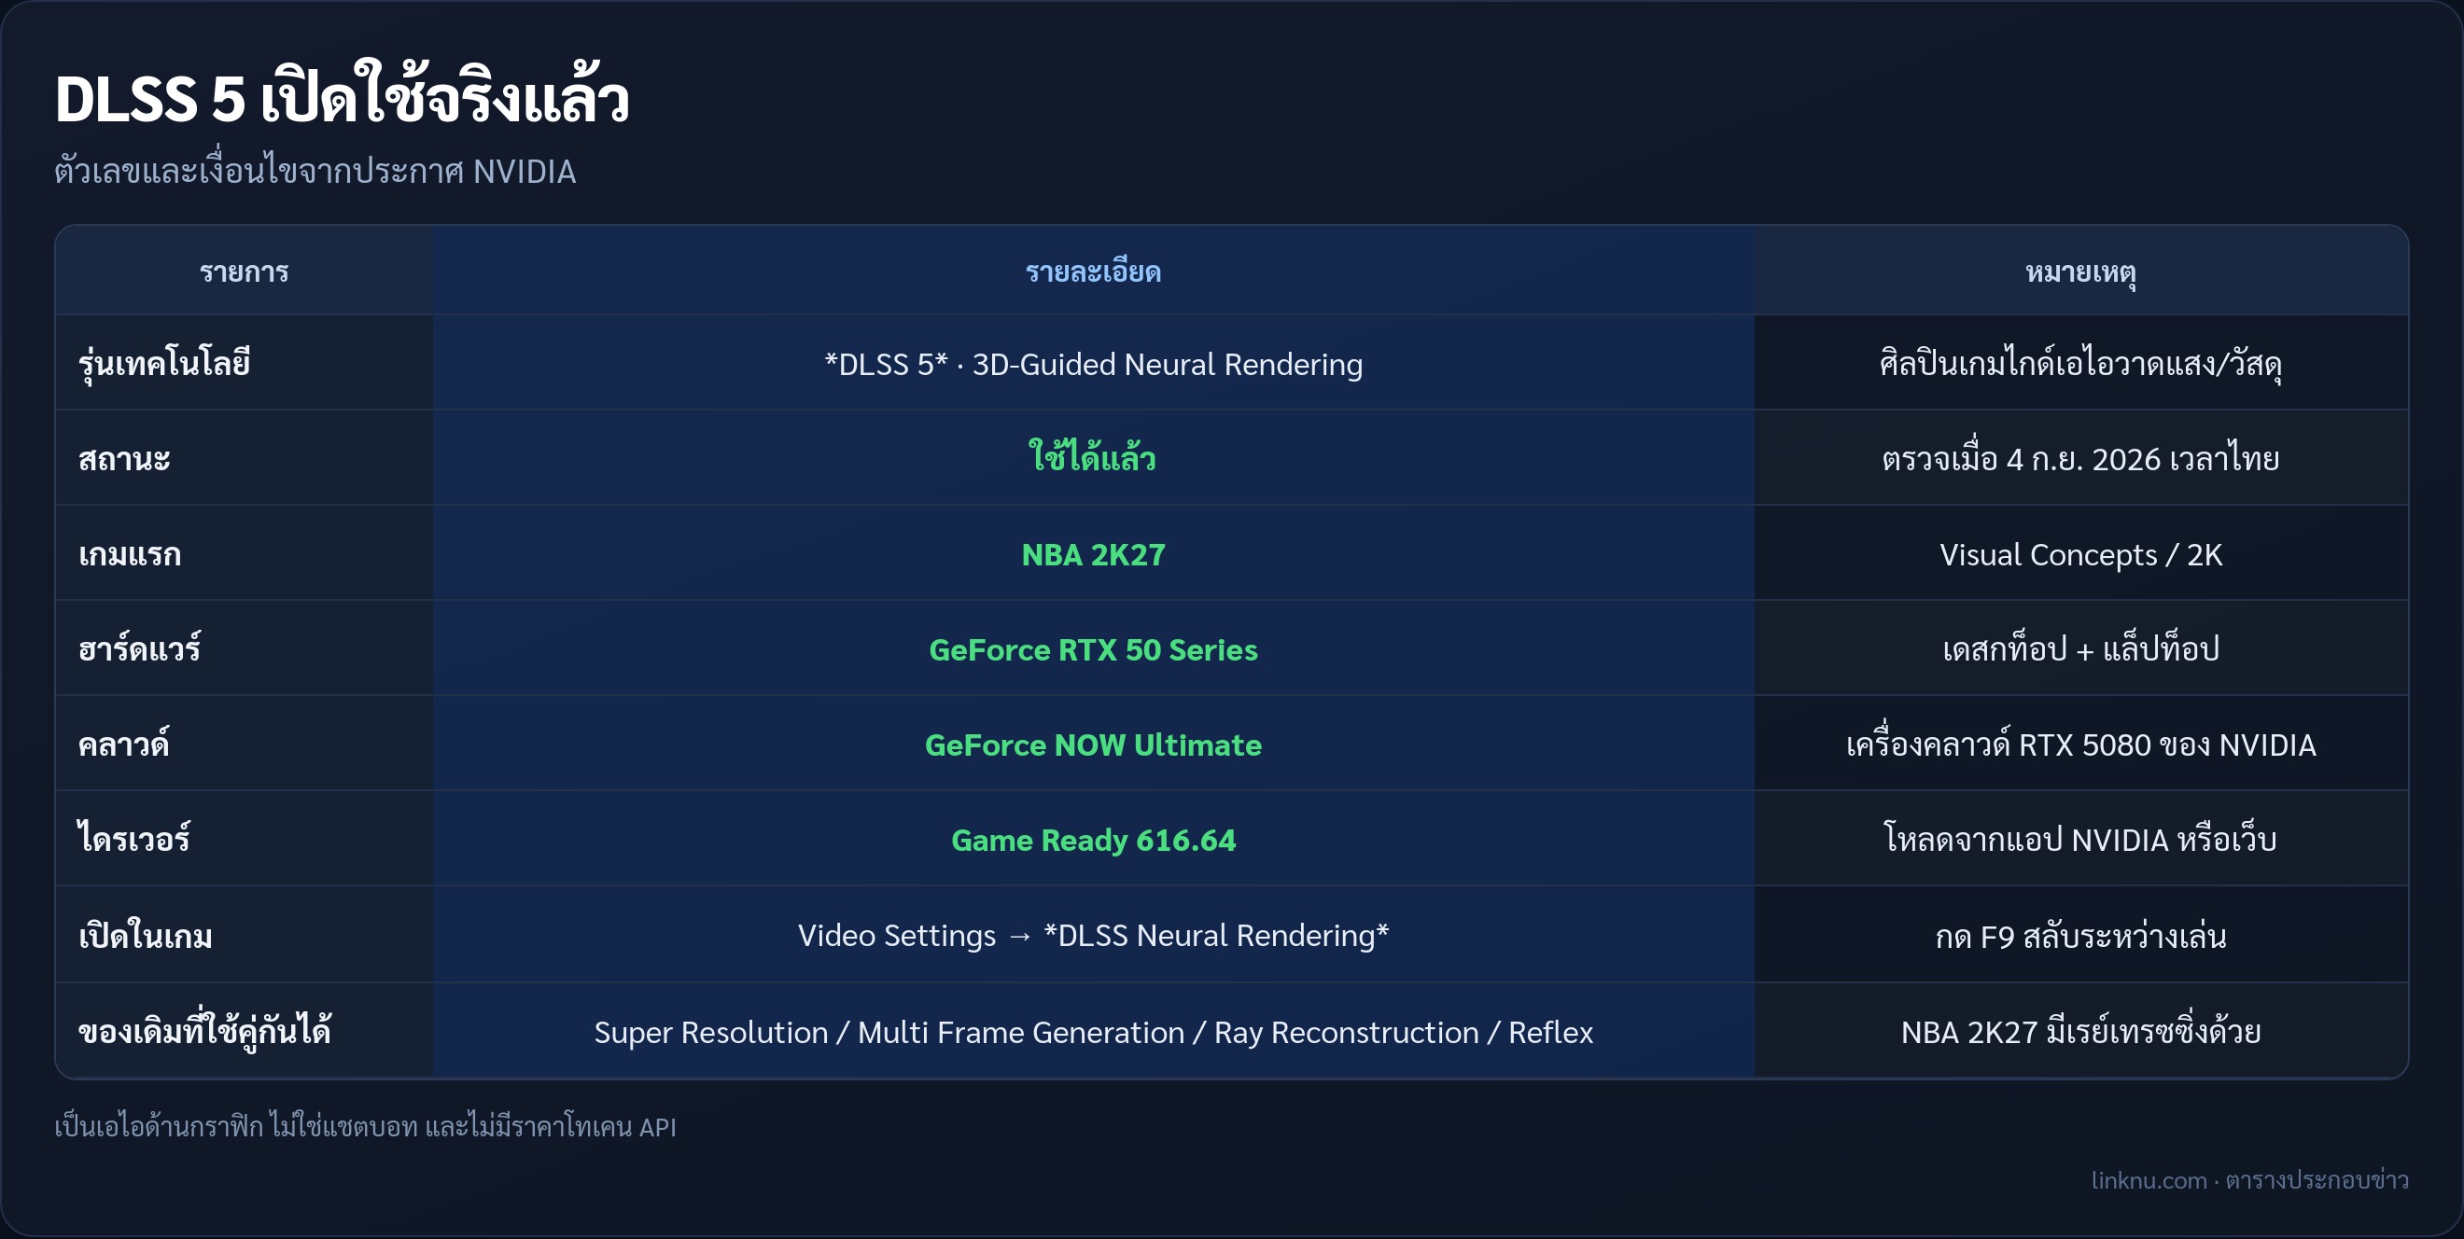Select the cell "*DLSS 5* · 3D-Guided Neural Rendering"

point(1093,364)
